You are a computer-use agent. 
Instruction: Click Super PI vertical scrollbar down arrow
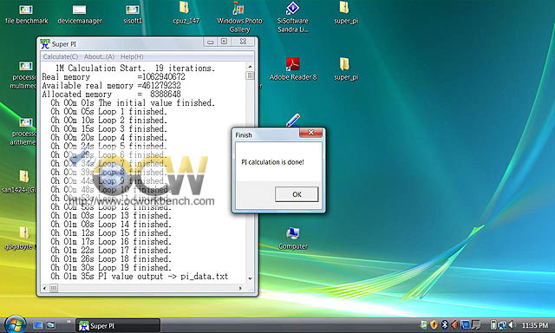coord(250,278)
